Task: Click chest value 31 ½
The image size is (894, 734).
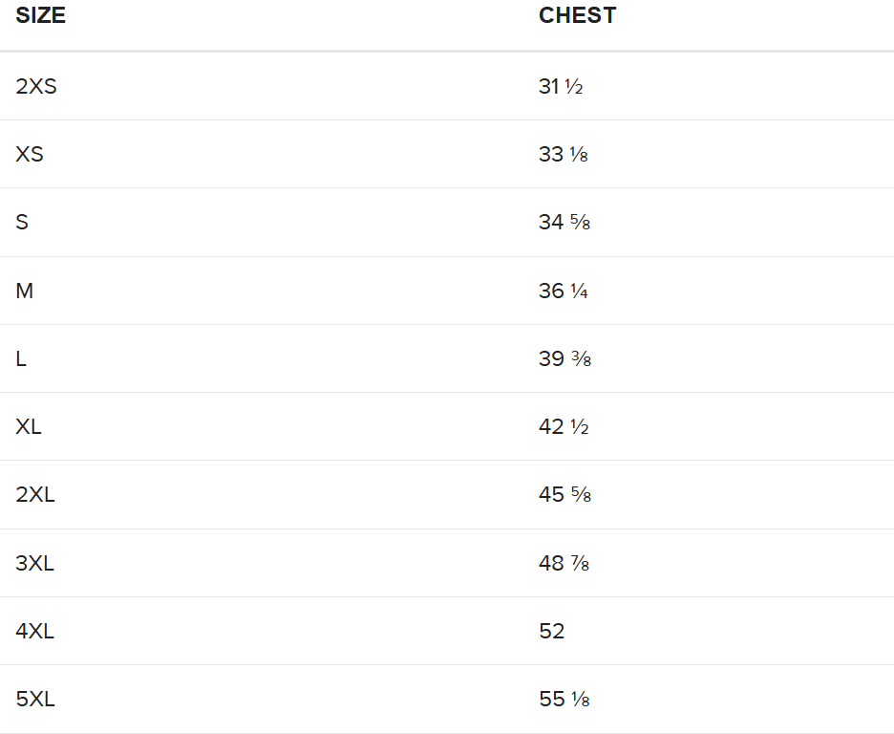Action: click(561, 86)
